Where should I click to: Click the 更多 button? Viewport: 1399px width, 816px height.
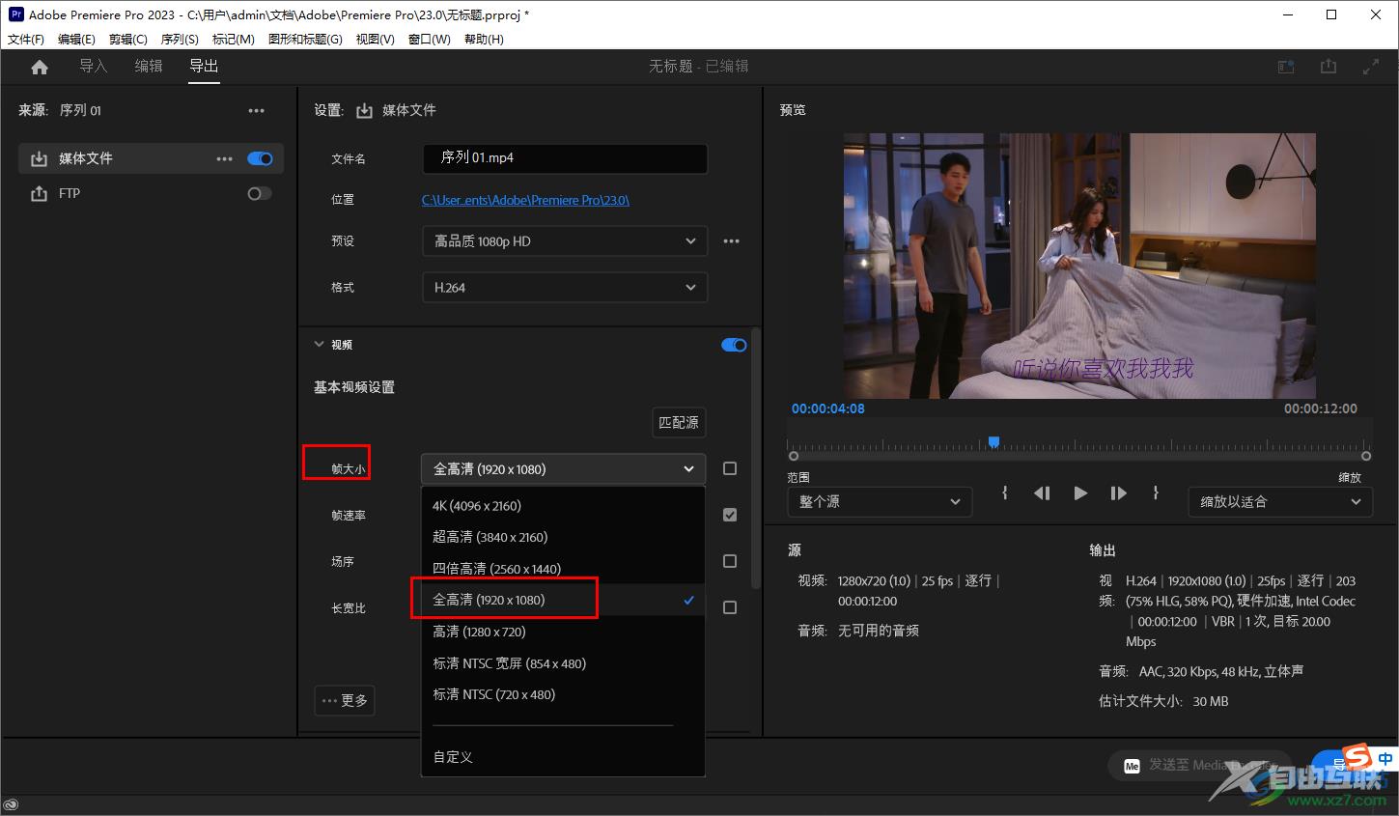point(345,700)
